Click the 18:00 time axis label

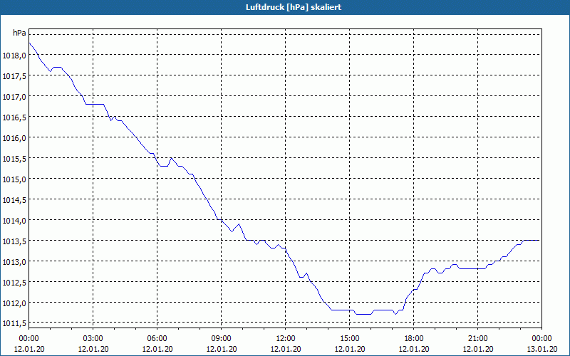pos(414,339)
